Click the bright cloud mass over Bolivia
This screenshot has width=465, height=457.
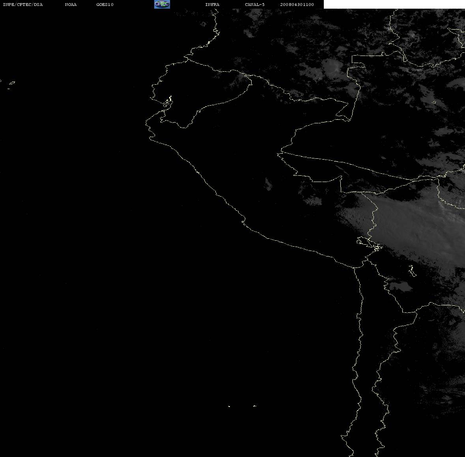click(x=415, y=228)
